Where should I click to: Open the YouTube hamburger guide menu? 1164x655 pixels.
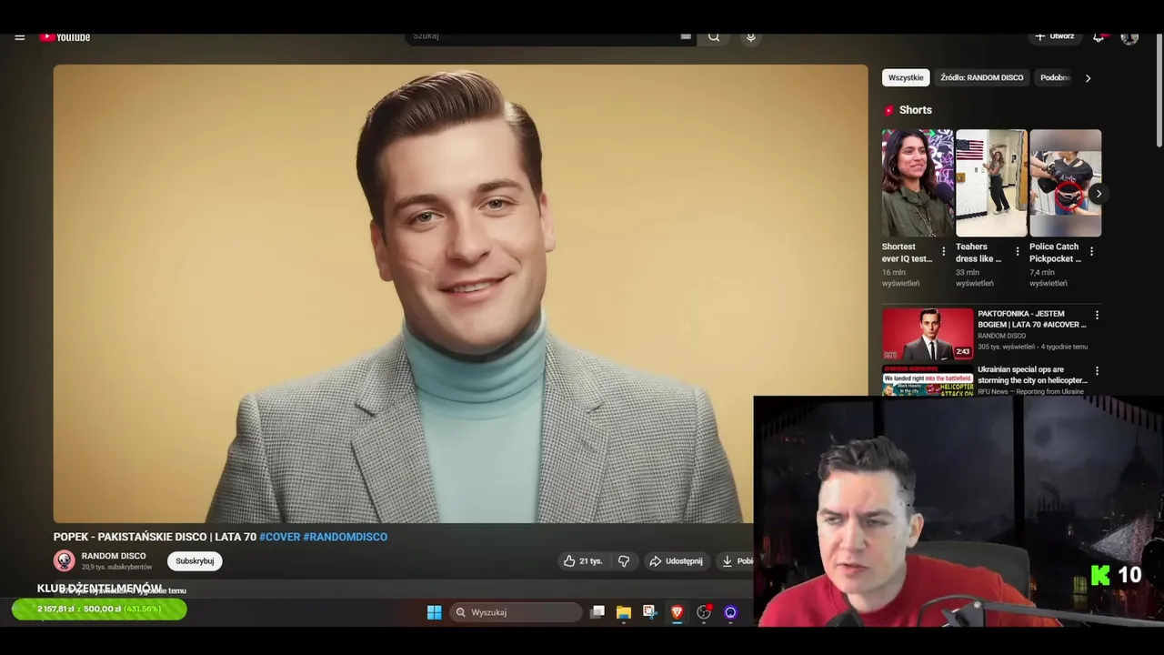[x=19, y=37]
